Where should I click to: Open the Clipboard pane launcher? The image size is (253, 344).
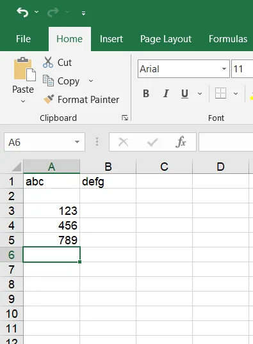(125, 118)
